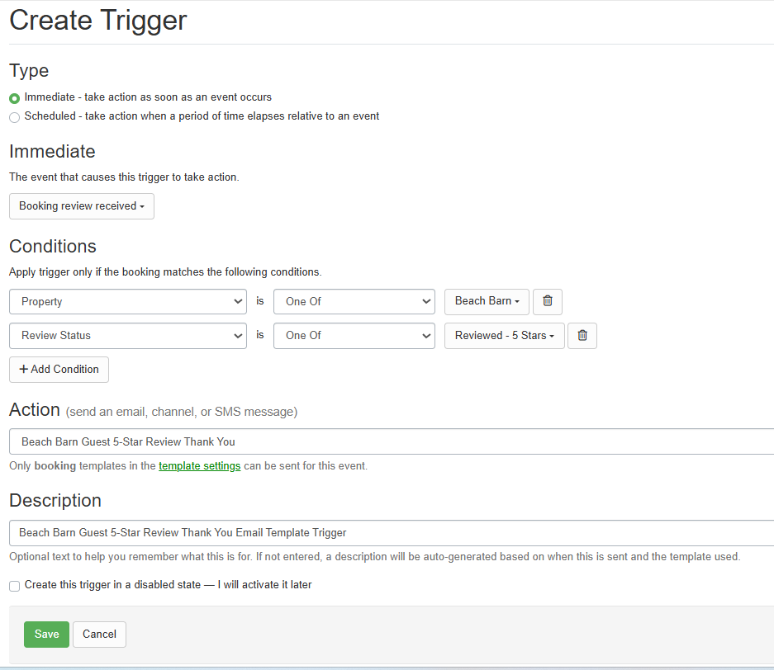Focus the Description text field

[x=388, y=533]
